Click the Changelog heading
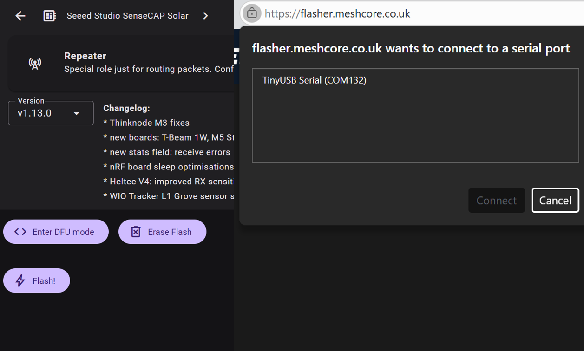 [126, 108]
